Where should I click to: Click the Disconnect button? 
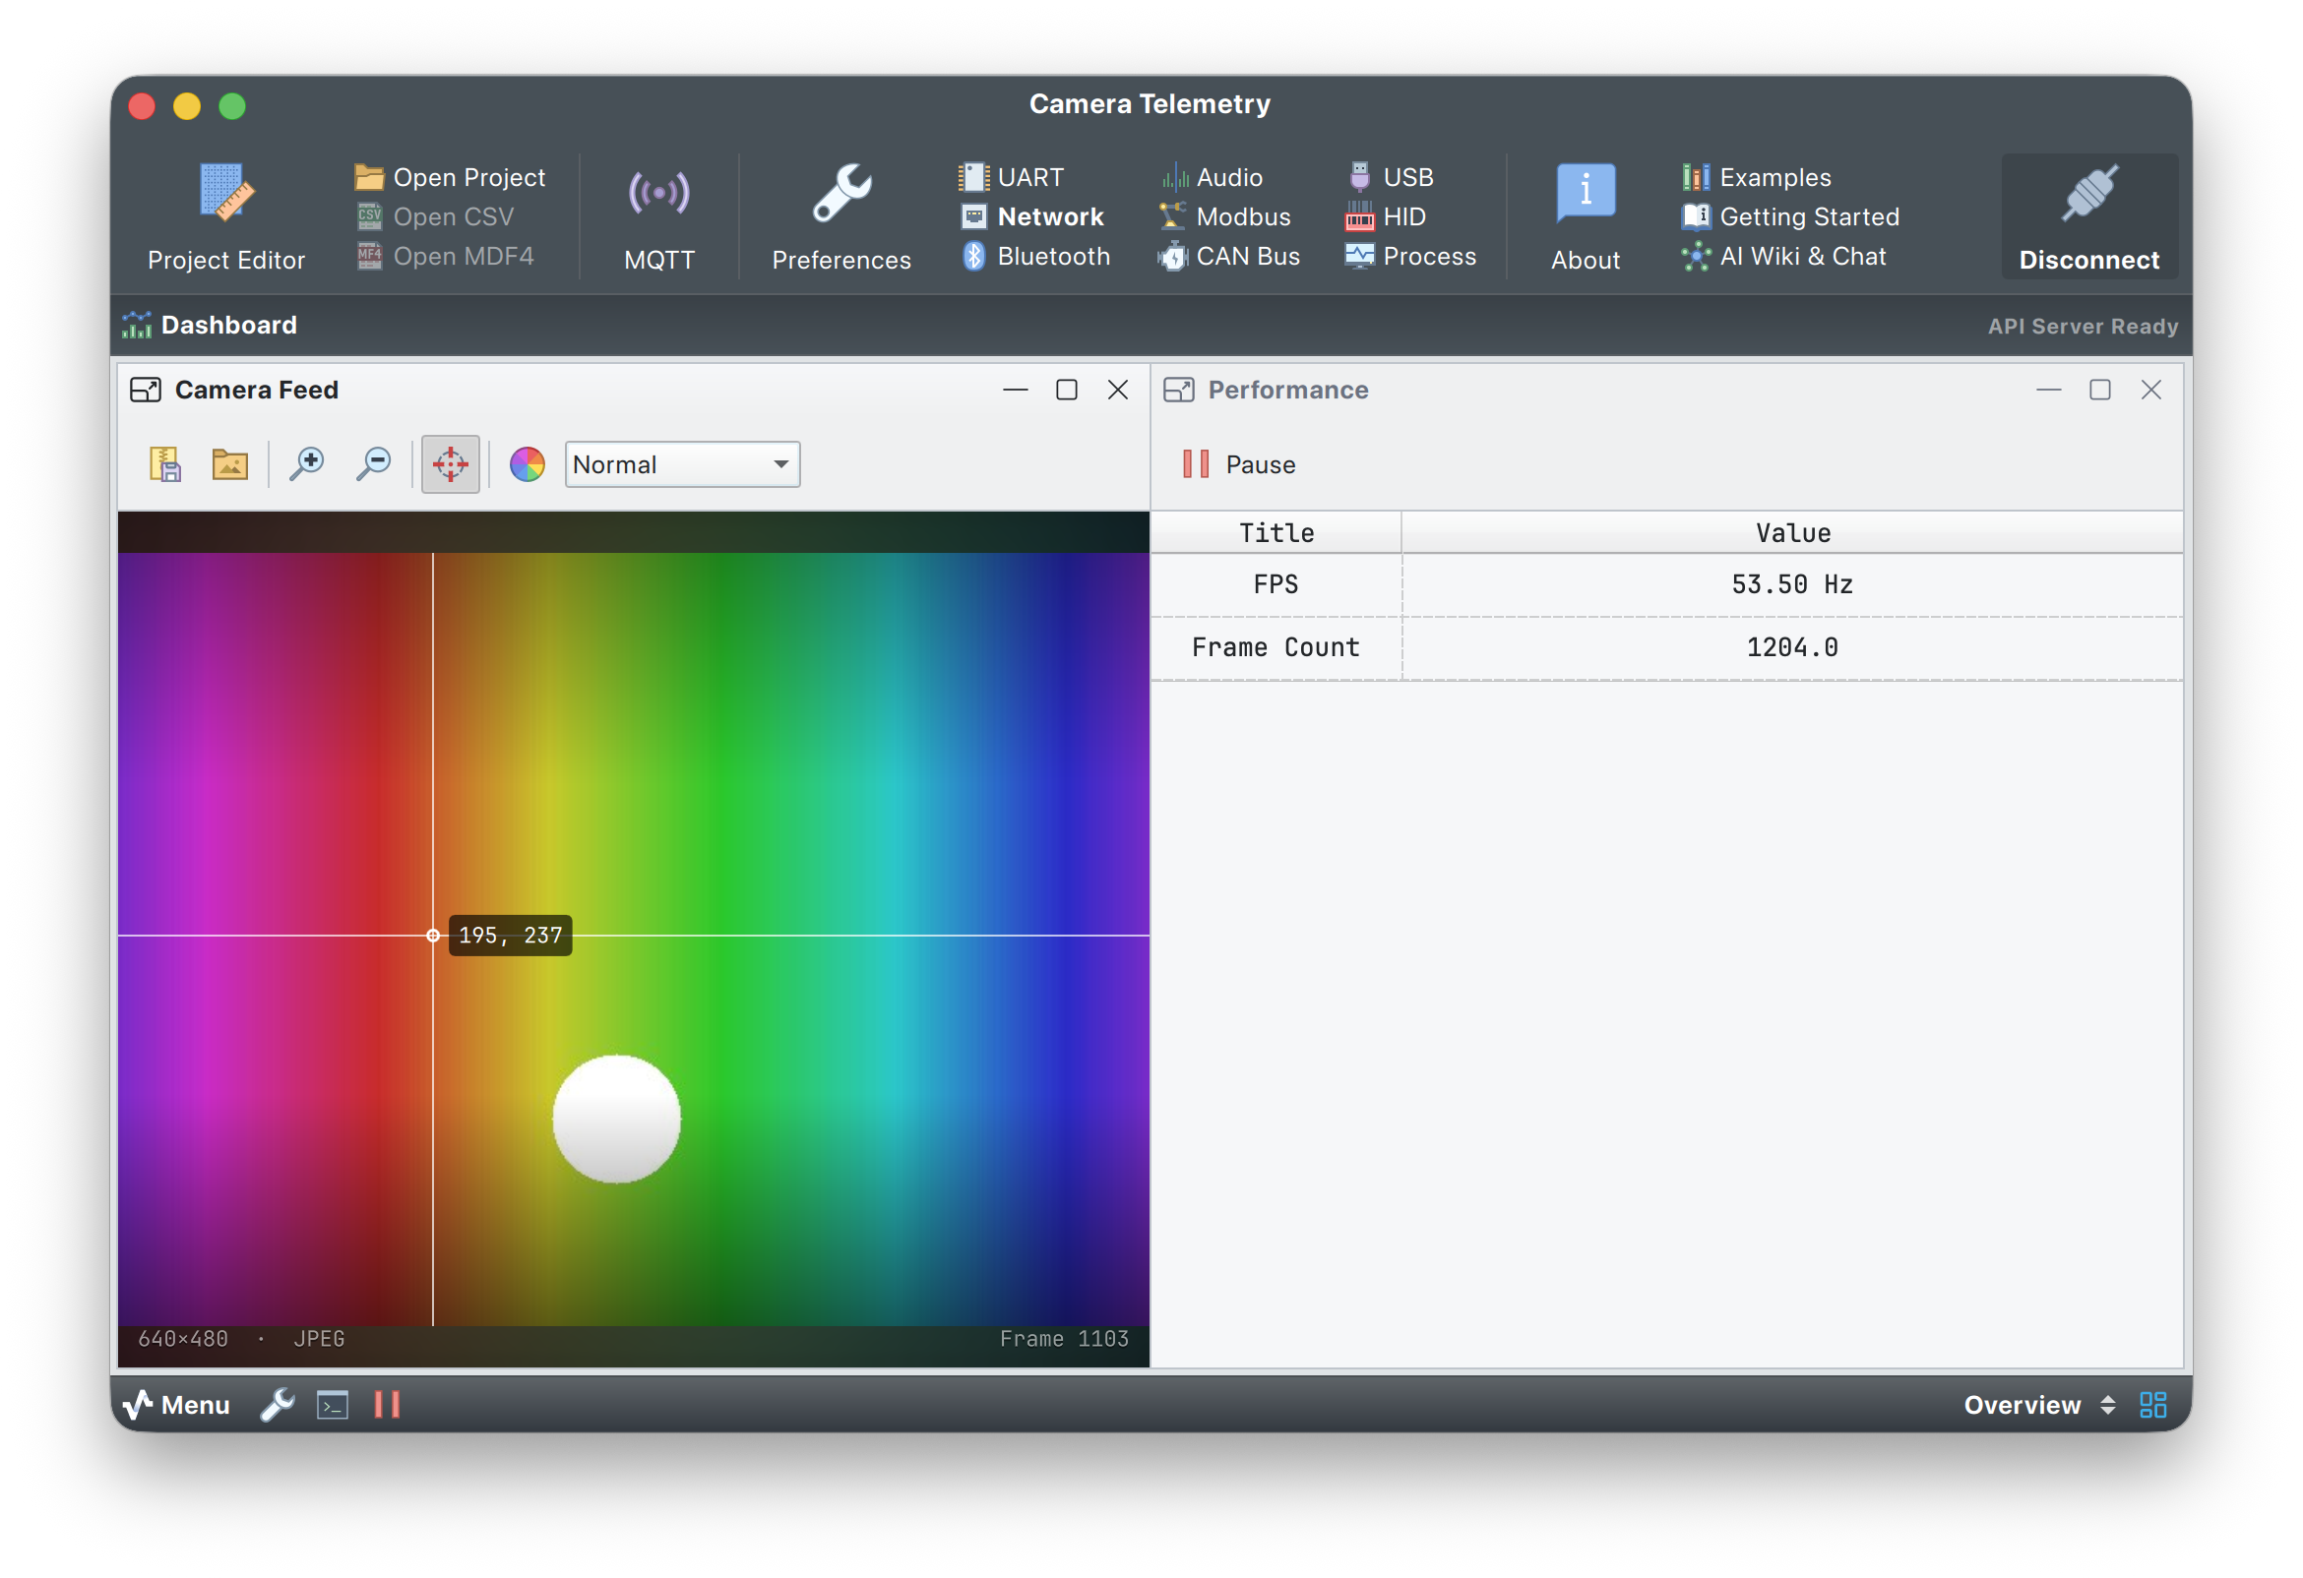click(2089, 216)
